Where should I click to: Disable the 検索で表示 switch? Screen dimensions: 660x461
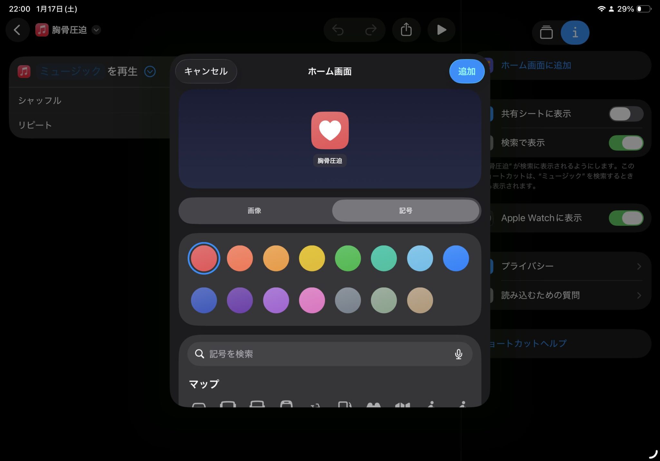click(626, 143)
